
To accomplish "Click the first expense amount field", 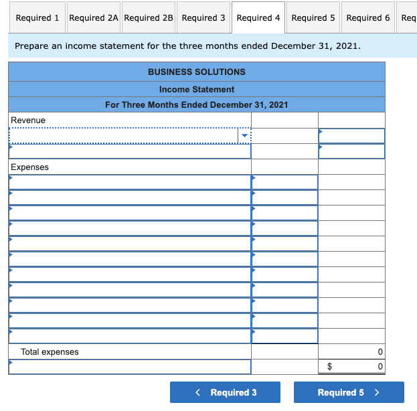I will [284, 182].
